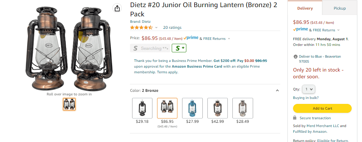Pick the $28.49 lantern color option

click(x=243, y=108)
